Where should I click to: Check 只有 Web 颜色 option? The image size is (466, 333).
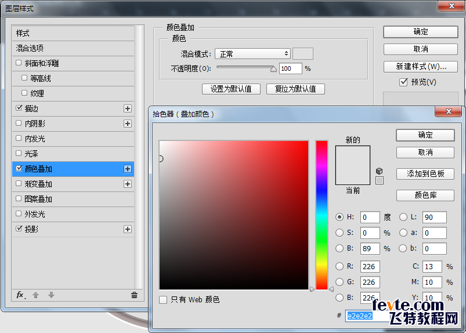click(163, 300)
